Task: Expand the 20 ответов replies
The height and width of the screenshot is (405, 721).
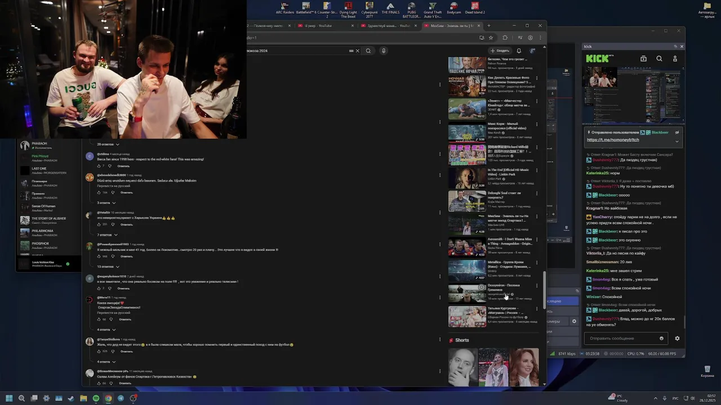Action: [x=108, y=145]
